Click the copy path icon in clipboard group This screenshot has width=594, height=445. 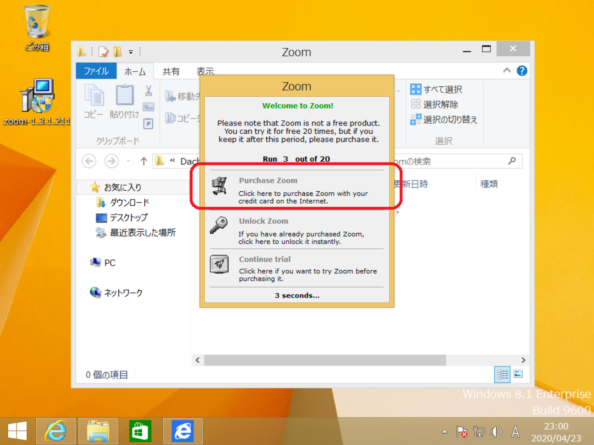coord(148,107)
